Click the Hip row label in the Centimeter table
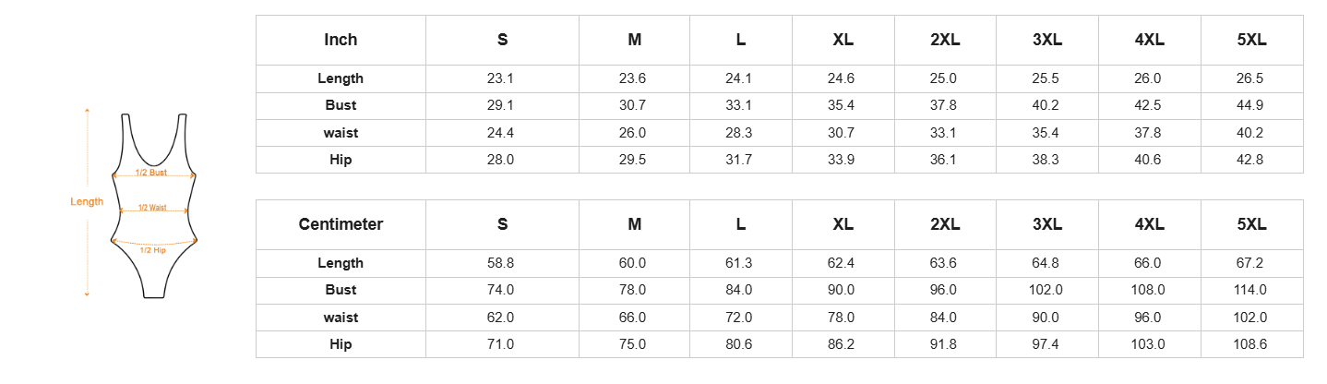The height and width of the screenshot is (384, 1327). pos(341,344)
